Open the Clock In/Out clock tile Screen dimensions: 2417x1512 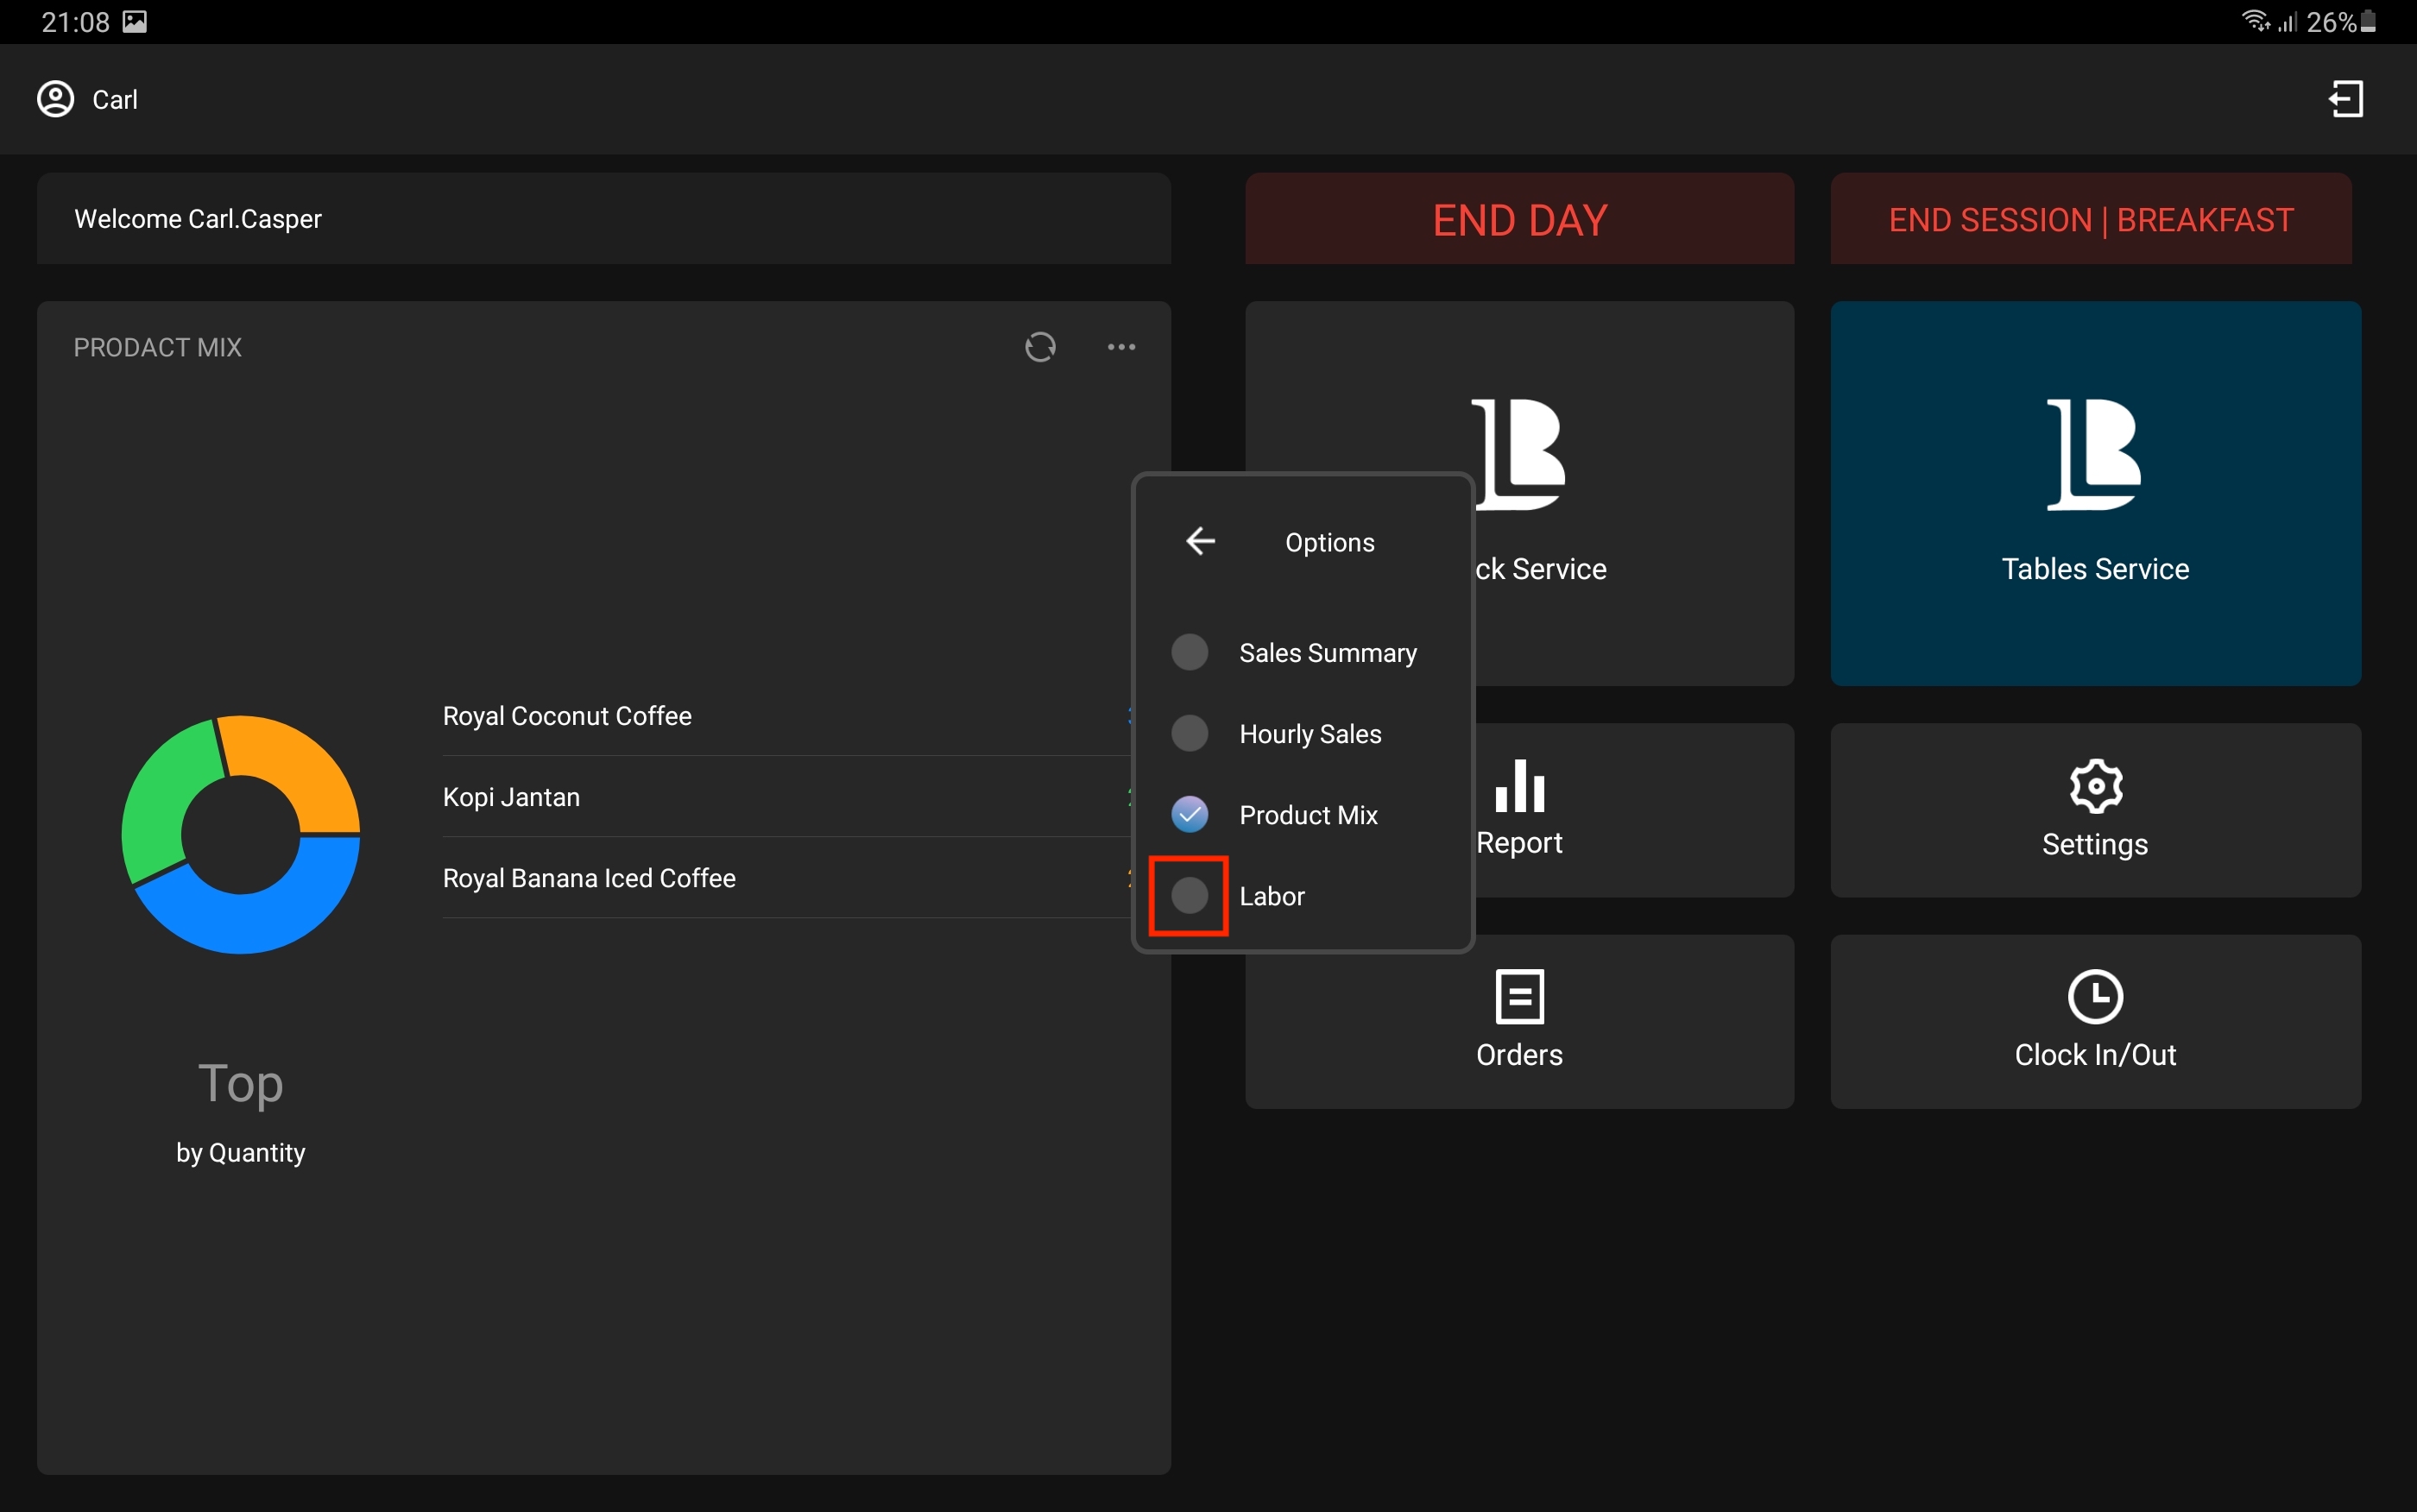2095,1020
